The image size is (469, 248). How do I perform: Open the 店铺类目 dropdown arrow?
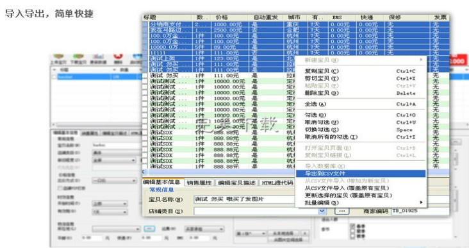tap(322, 211)
